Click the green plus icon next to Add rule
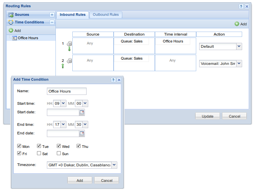Screen dimensions: 255x194 click(x=237, y=24)
